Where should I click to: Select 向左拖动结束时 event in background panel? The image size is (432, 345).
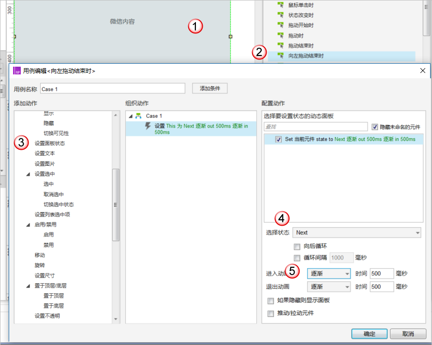click(x=342, y=56)
